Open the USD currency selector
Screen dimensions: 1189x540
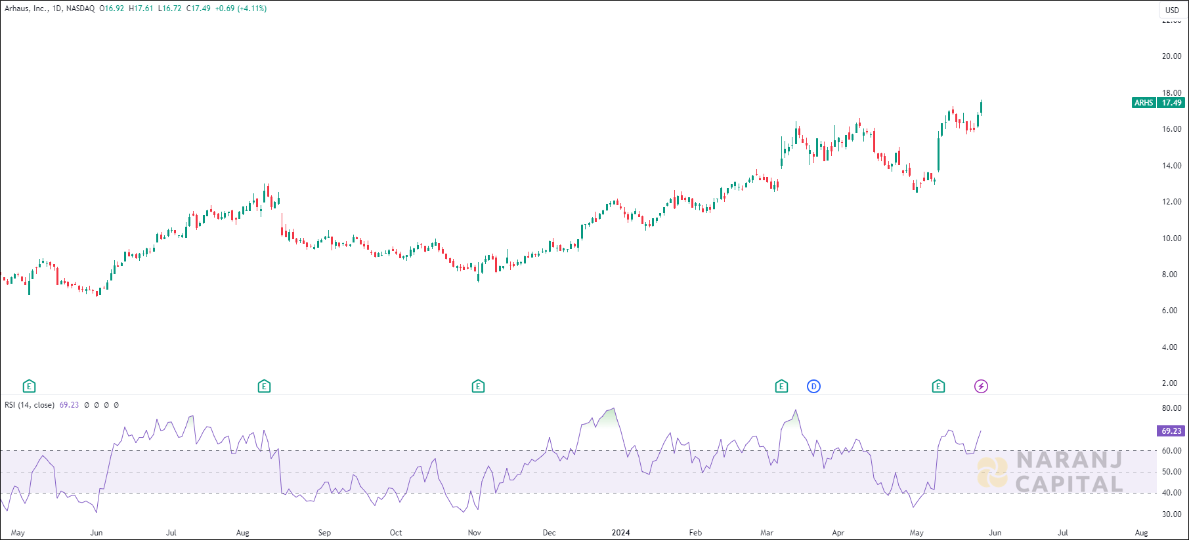pyautogui.click(x=1172, y=10)
